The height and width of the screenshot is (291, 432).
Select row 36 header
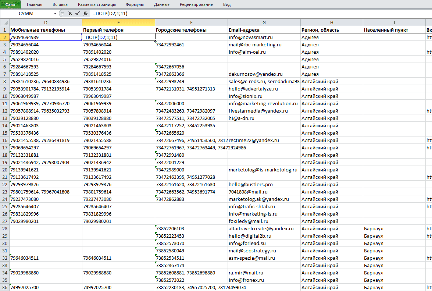(x=5, y=287)
